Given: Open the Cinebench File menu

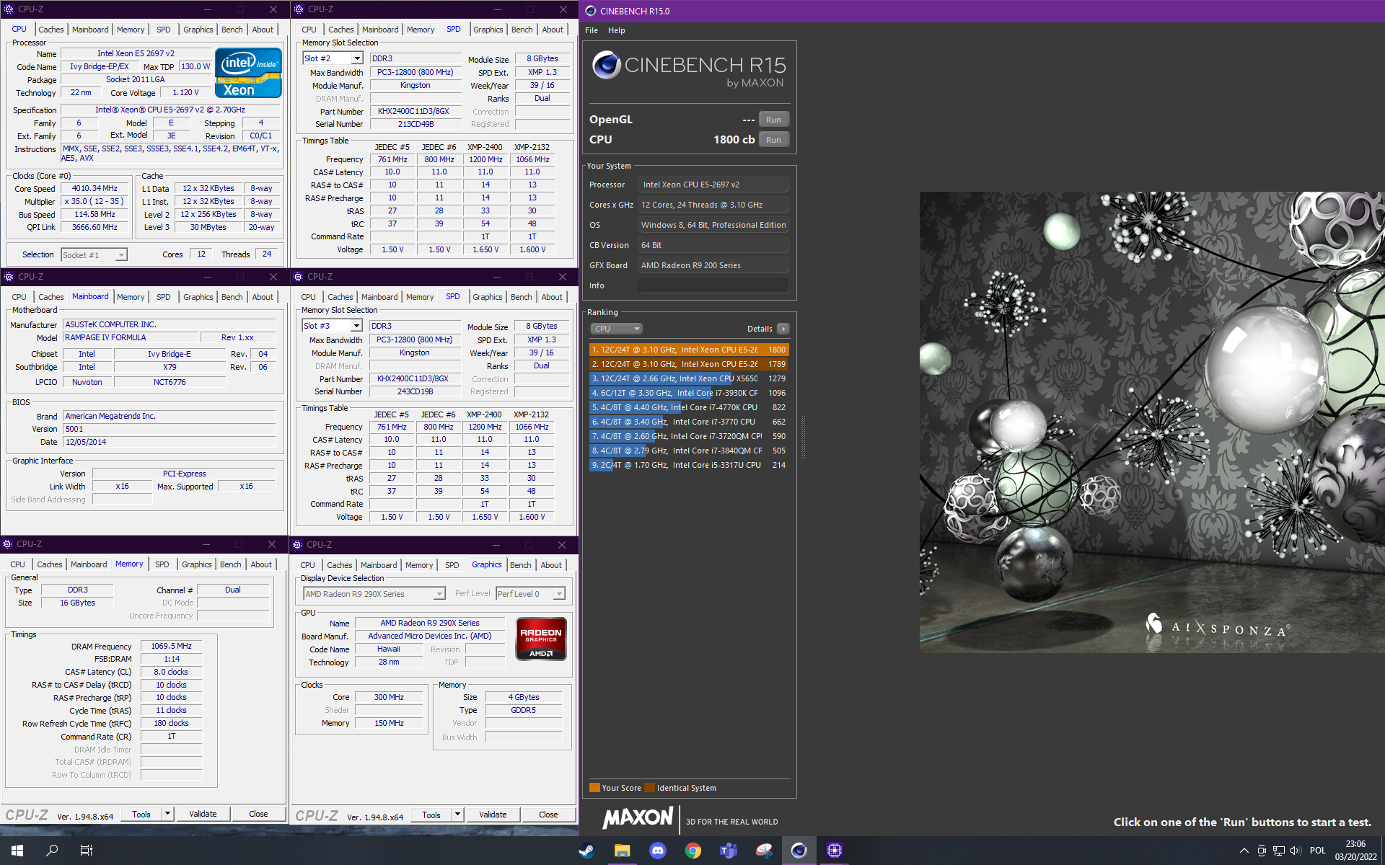Looking at the screenshot, I should point(592,30).
